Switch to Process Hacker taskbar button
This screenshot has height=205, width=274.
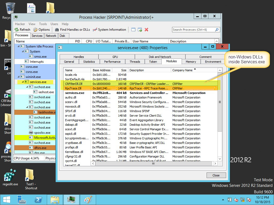(x=71, y=200)
